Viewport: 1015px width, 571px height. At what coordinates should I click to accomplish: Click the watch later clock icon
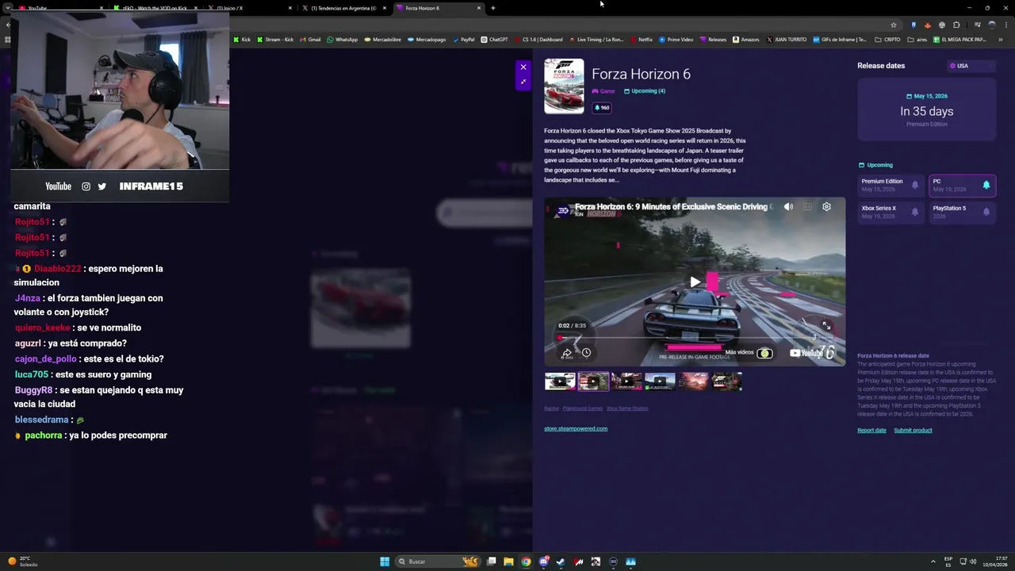point(586,353)
